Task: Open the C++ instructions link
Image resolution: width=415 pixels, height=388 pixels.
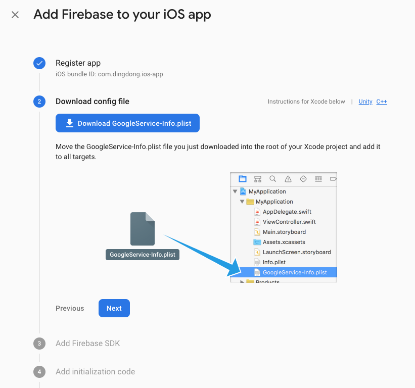Action: [382, 102]
